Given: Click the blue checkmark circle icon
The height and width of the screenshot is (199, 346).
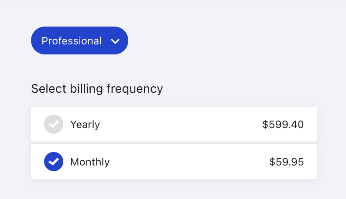Looking at the screenshot, I should click(54, 162).
